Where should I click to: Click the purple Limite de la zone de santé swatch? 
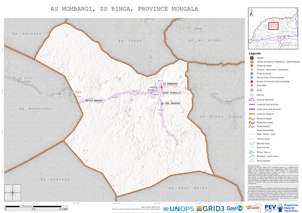[x=252, y=109]
